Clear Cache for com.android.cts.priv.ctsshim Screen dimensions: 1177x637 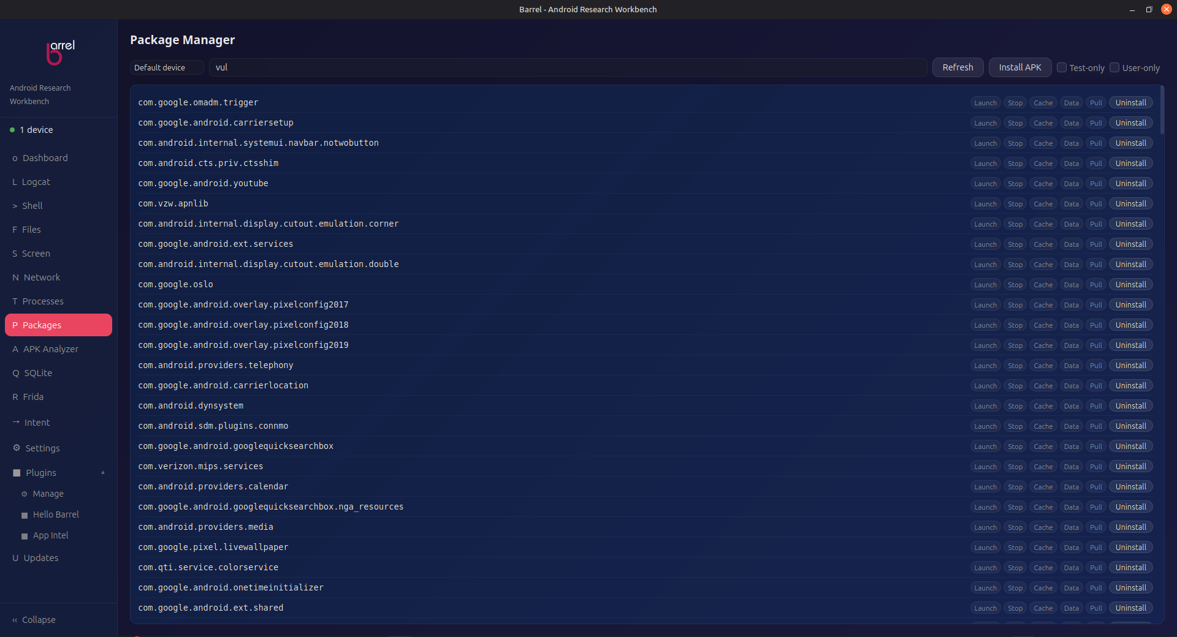1043,164
